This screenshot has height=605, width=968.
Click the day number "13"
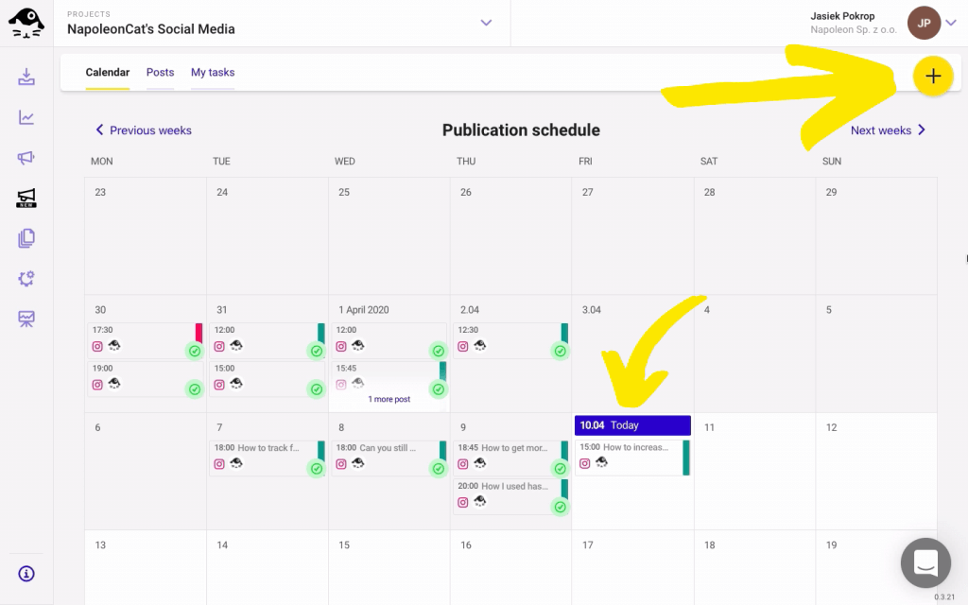point(100,545)
